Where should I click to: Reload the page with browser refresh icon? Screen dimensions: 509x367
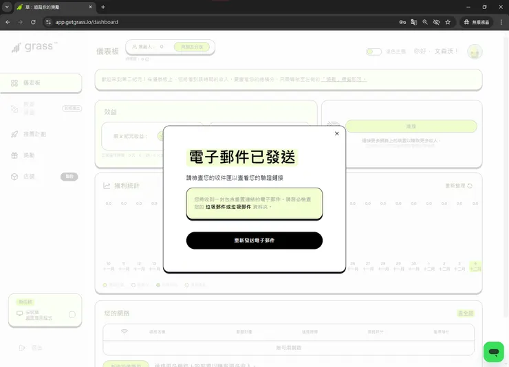tap(33, 22)
